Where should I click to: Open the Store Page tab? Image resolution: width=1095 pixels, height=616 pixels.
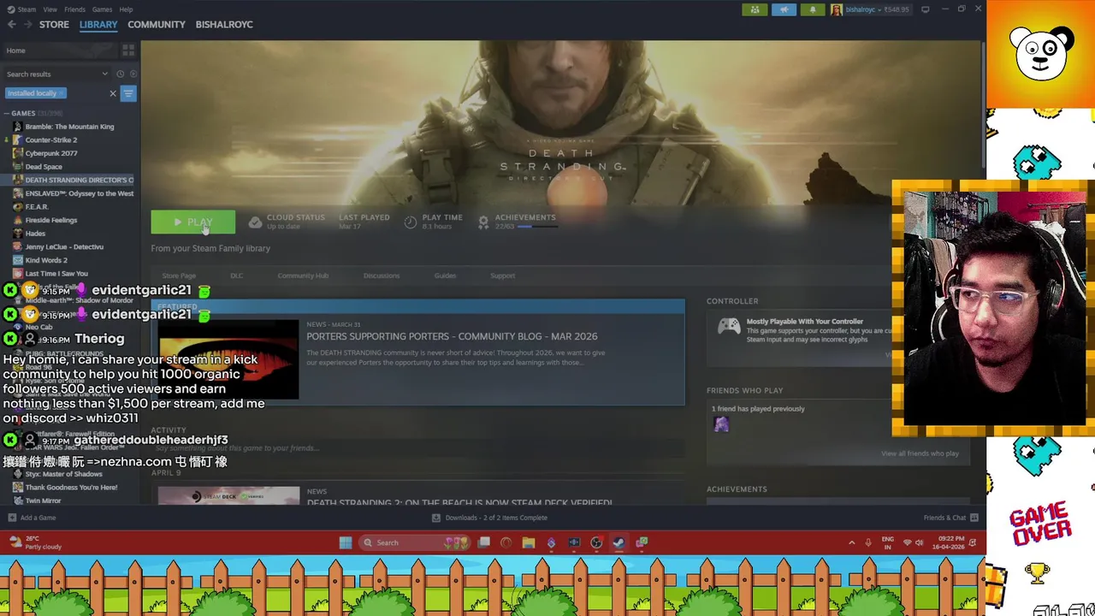tap(179, 275)
